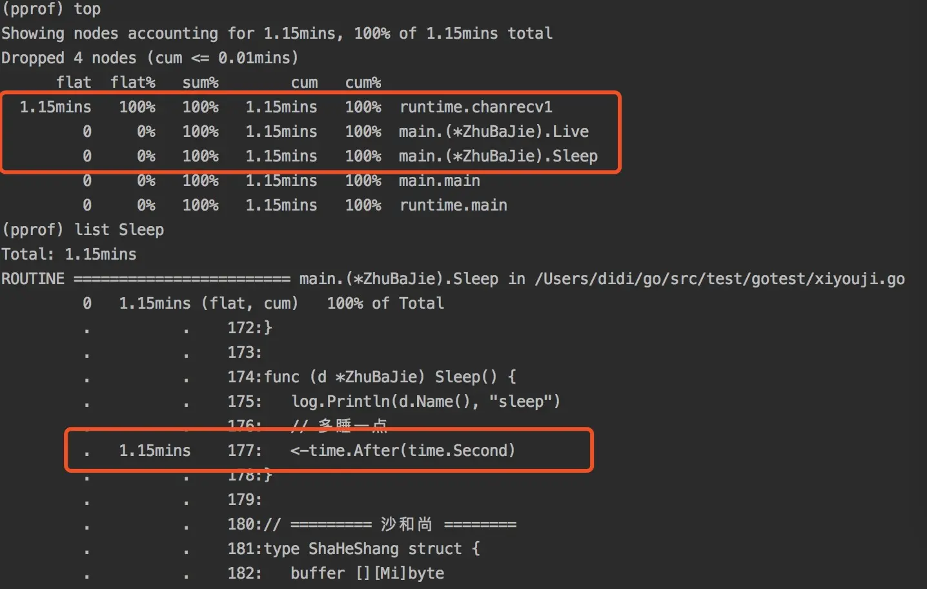This screenshot has width=927, height=589.
Task: Click line 174 func Sleep declaration
Action: (390, 377)
